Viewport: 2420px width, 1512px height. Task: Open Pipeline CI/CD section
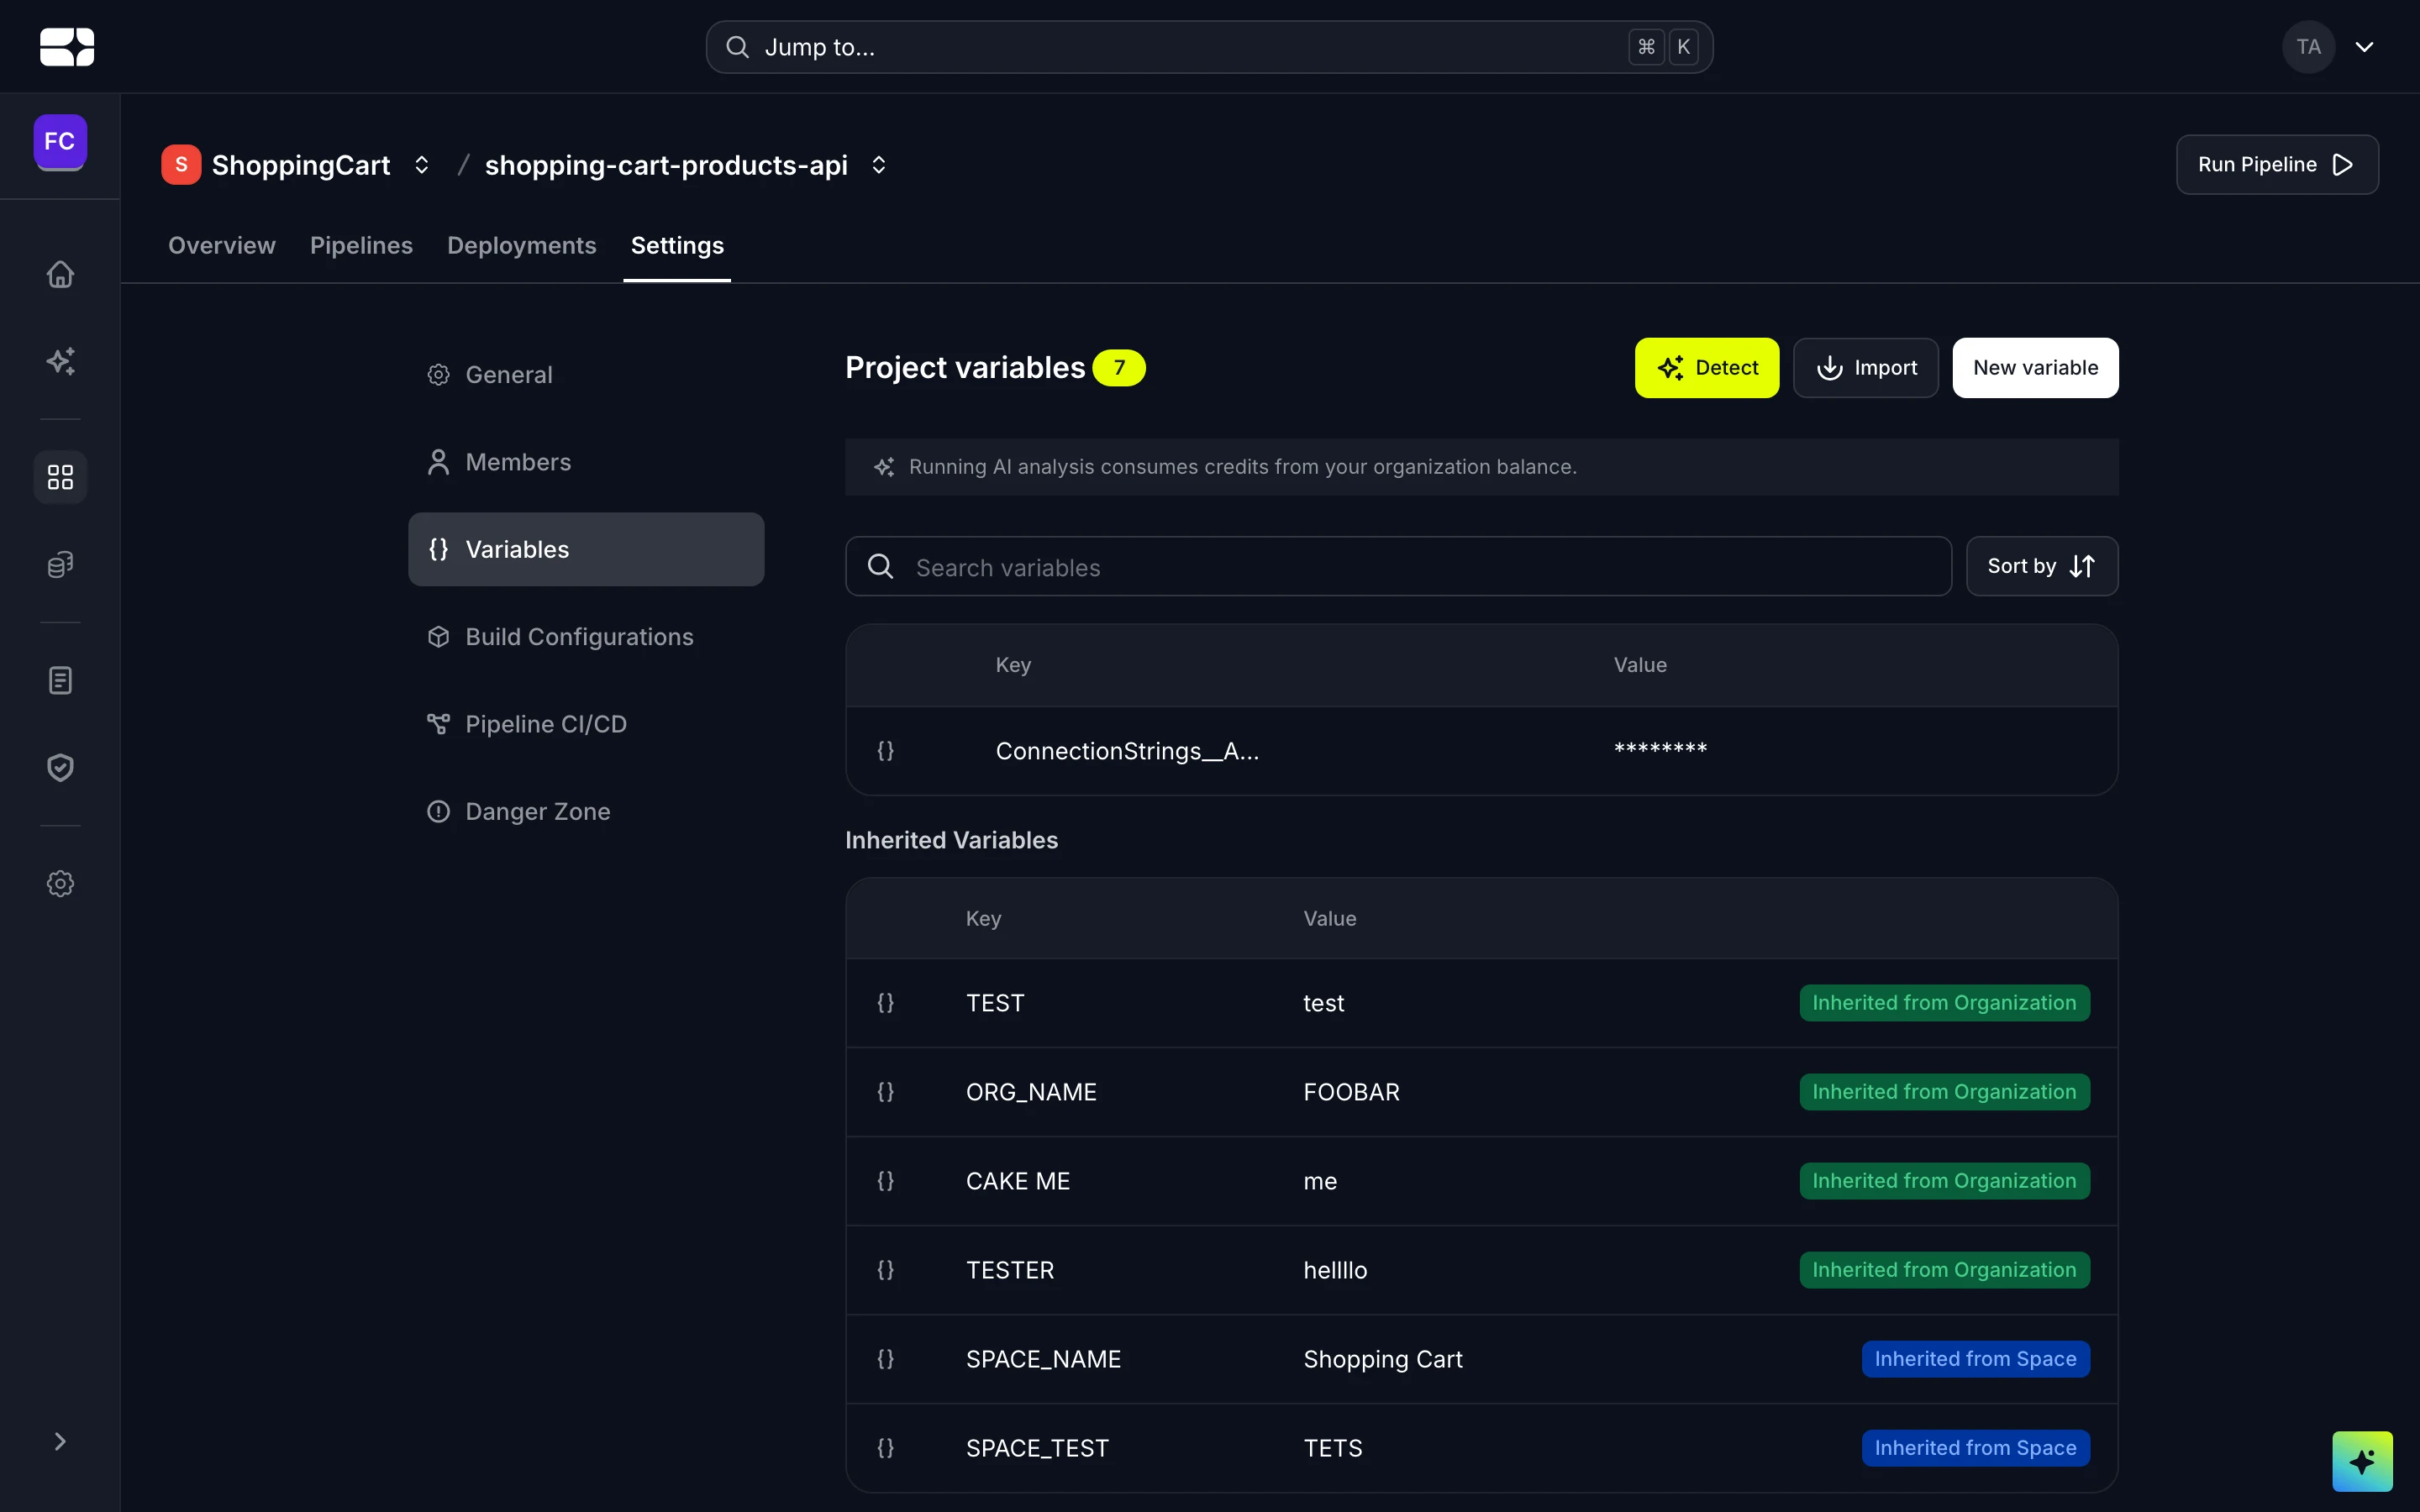(586, 724)
